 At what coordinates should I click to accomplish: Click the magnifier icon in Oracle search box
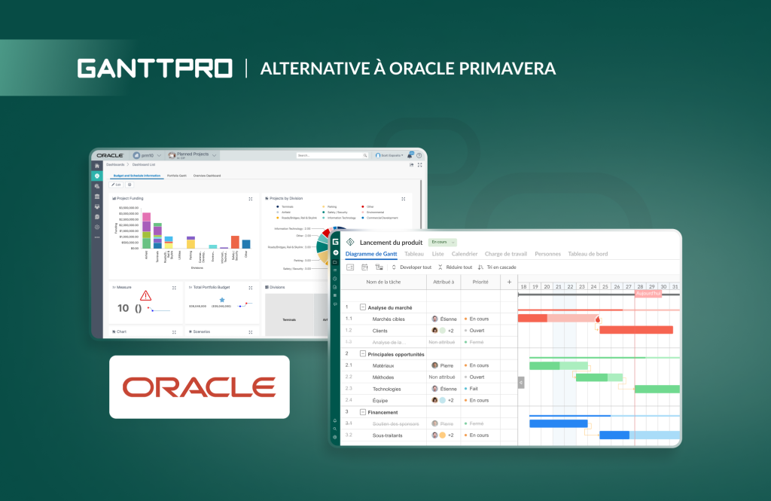point(365,155)
